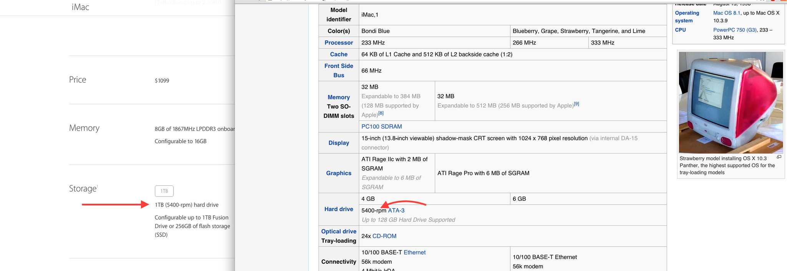
Task: Follow the CPU link in infobox
Action: (680, 30)
